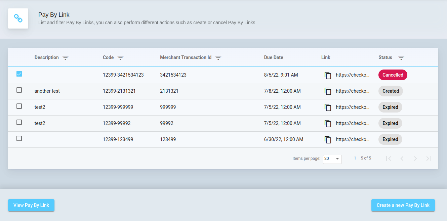Image resolution: width=447 pixels, height=221 pixels.
Task: Click the View Pay By Link button
Action: [31, 205]
